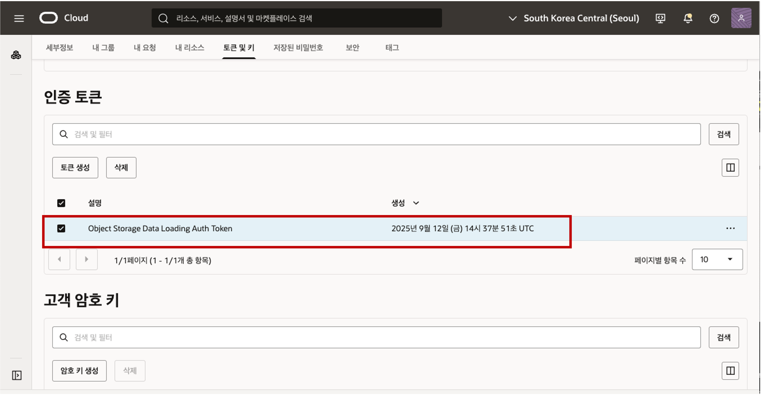761x395 pixels.
Task: Switch to the 저장된 비밀번호 tab
Action: coord(298,48)
